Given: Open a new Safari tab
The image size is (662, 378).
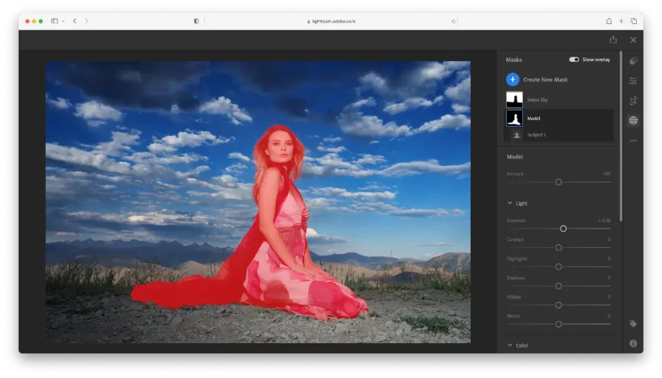Looking at the screenshot, I should pyautogui.click(x=621, y=21).
